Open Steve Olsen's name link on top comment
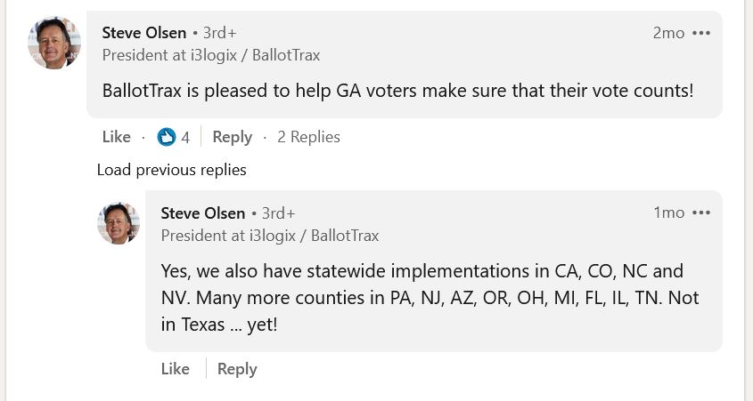The image size is (753, 401). [x=144, y=33]
